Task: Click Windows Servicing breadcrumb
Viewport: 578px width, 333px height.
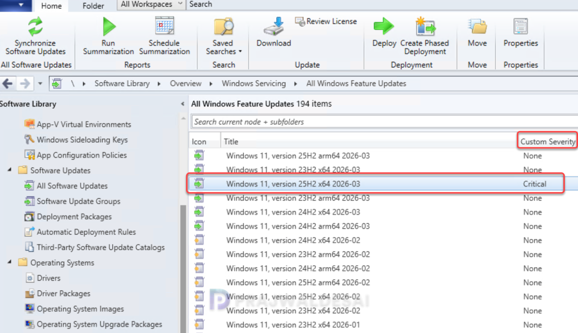Action: pyautogui.click(x=254, y=83)
